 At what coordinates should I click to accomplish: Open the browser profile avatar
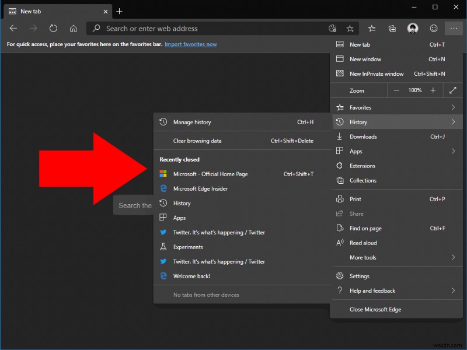point(413,28)
